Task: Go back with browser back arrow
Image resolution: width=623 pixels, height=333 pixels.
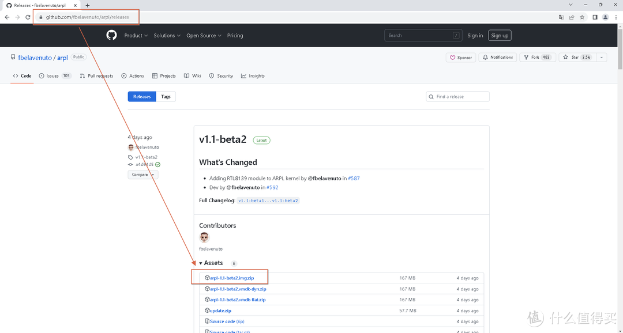Action: [7, 17]
